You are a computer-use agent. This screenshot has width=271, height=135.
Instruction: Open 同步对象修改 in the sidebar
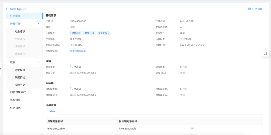[x=24, y=92]
